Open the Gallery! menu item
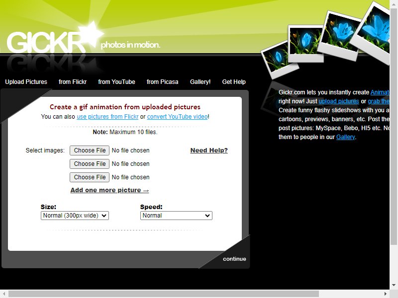Viewport: 398px width, 298px height. (x=200, y=82)
